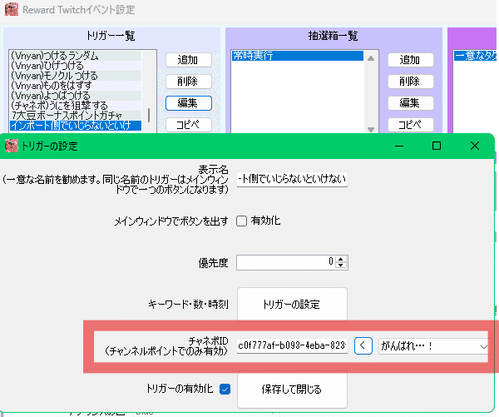Select (Vnyan)ひげつける trigger row
The height and width of the screenshot is (417, 499).
76,66
